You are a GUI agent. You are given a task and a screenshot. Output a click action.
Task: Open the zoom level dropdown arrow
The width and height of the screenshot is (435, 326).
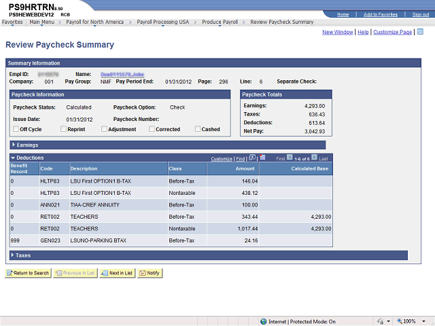pos(423,321)
